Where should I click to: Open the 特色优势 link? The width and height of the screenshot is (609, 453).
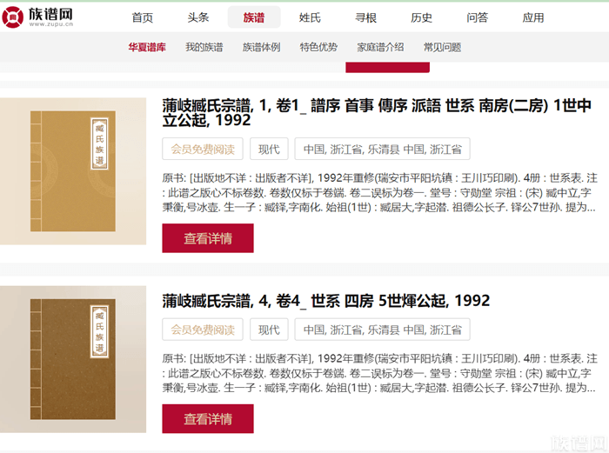pos(318,47)
